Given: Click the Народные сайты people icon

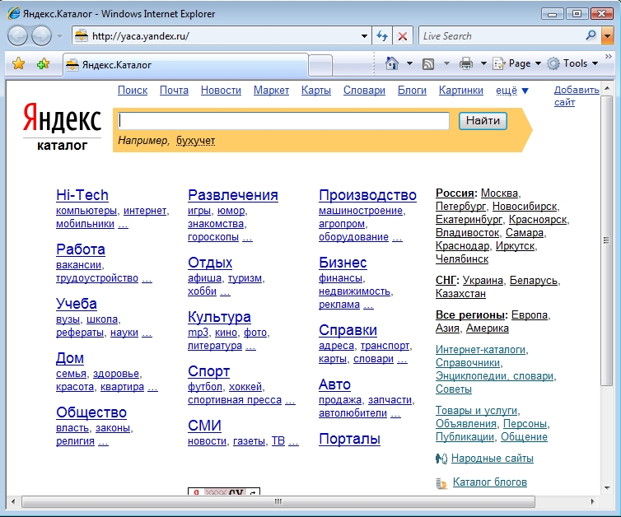Looking at the screenshot, I should click(441, 459).
